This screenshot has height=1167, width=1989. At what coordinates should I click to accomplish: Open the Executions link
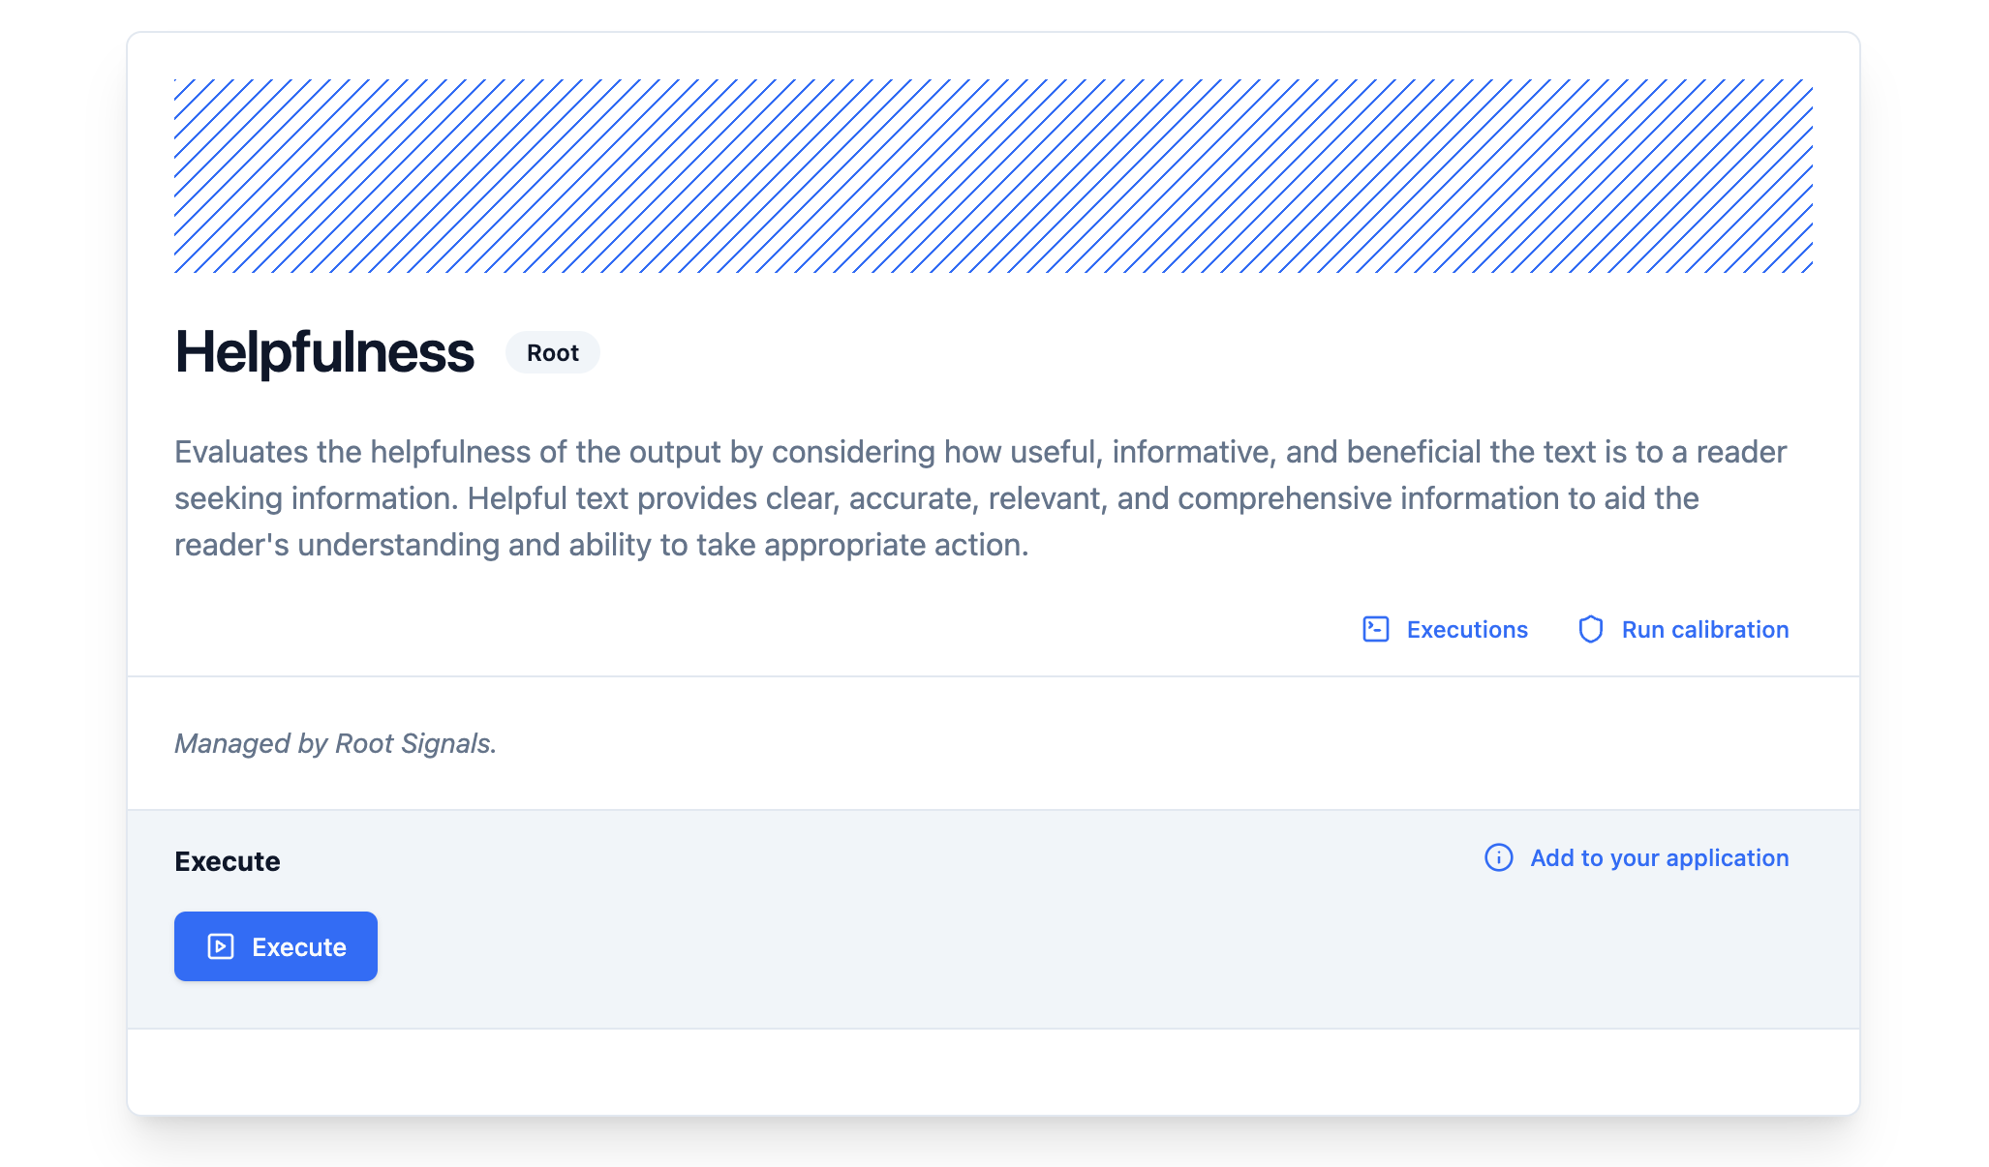[1466, 630]
